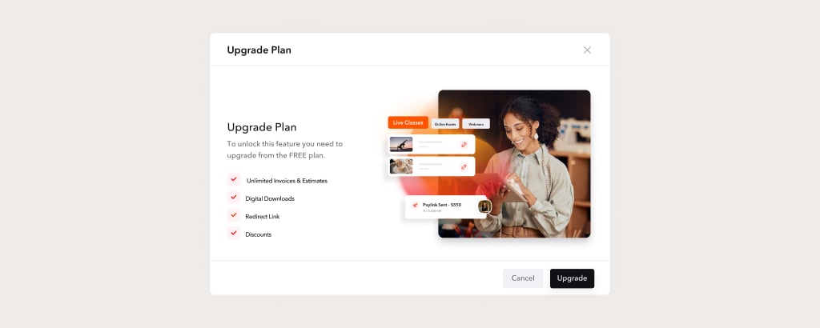
Task: Click the link icon beside pottery thumbnail
Action: click(464, 167)
